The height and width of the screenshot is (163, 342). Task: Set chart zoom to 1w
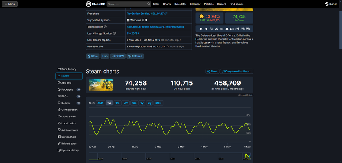(109, 103)
